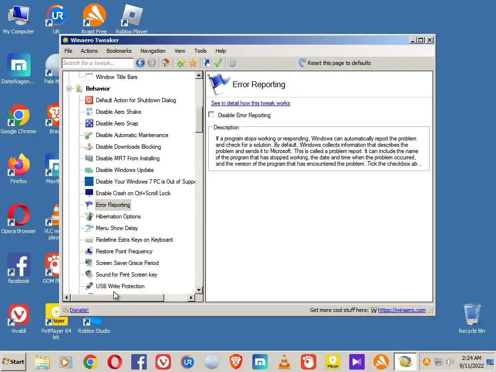
Task: Click the Menu Show Delay icon
Action: [89, 228]
